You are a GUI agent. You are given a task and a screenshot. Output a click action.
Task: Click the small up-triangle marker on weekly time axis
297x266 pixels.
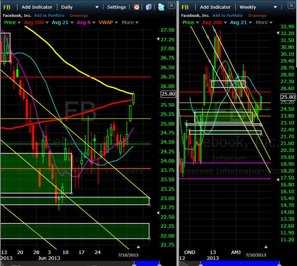(266, 247)
